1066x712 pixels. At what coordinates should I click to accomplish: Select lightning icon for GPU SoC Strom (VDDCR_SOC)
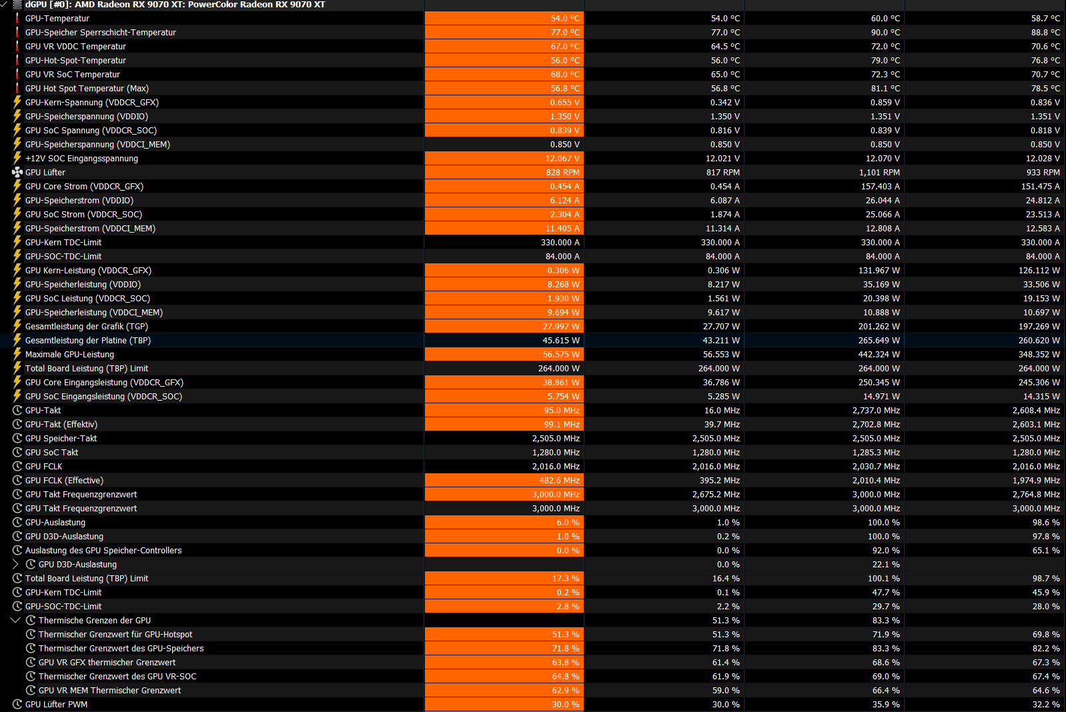coord(17,214)
